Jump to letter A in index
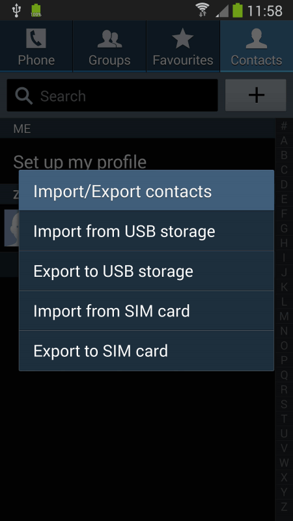The image size is (293, 521). tap(284, 140)
